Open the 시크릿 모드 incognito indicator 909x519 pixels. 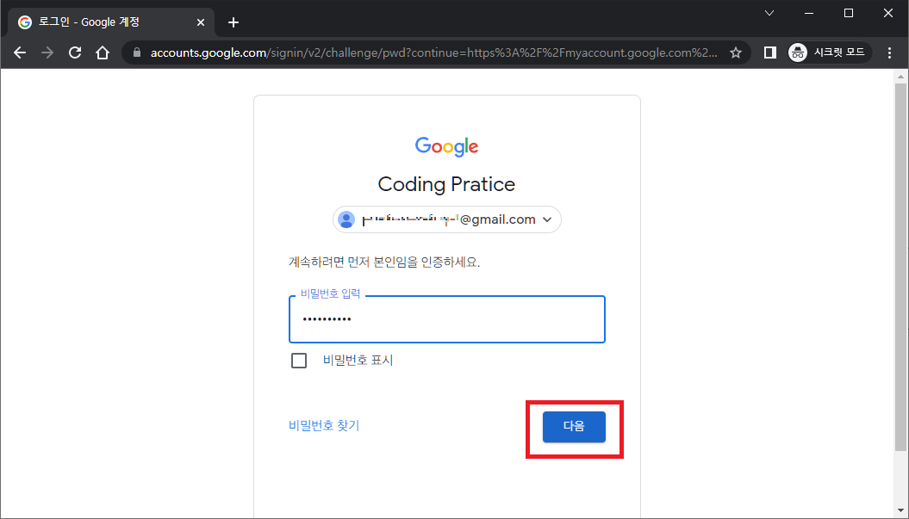(x=830, y=53)
